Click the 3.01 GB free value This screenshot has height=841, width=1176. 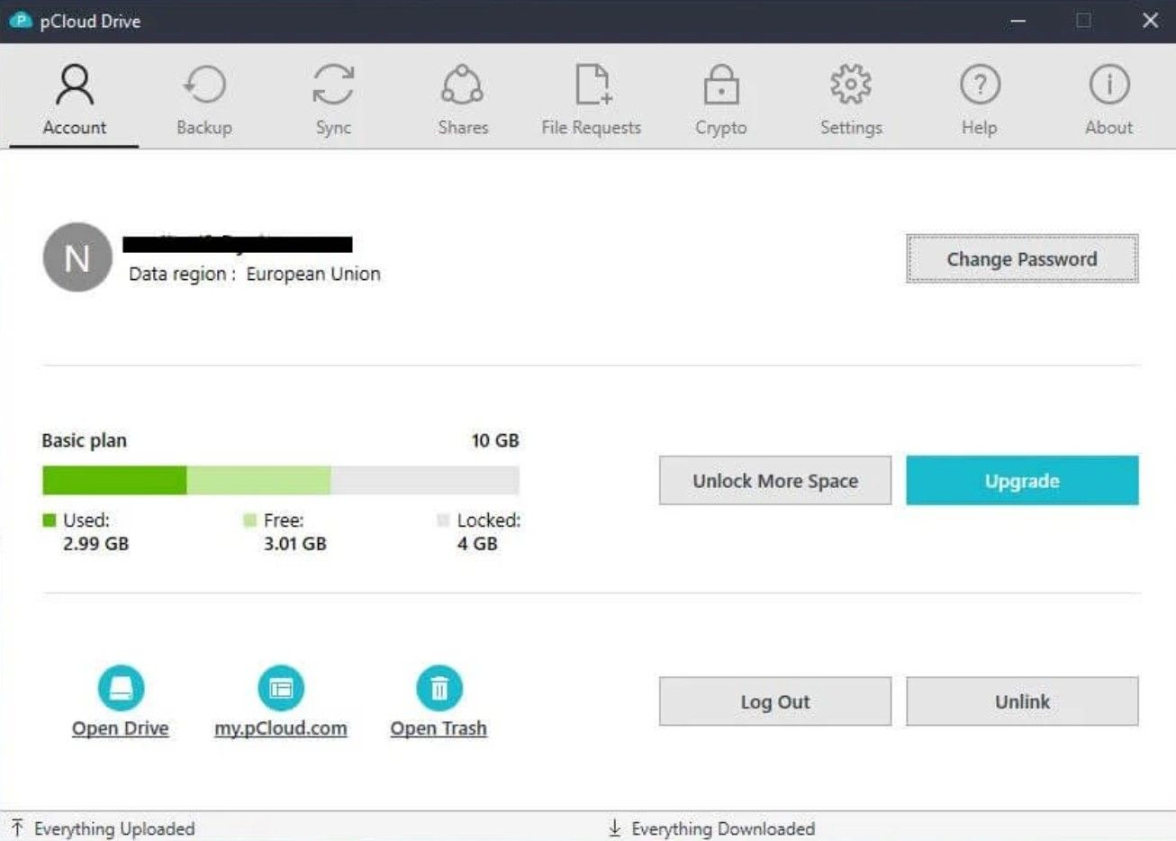[295, 544]
